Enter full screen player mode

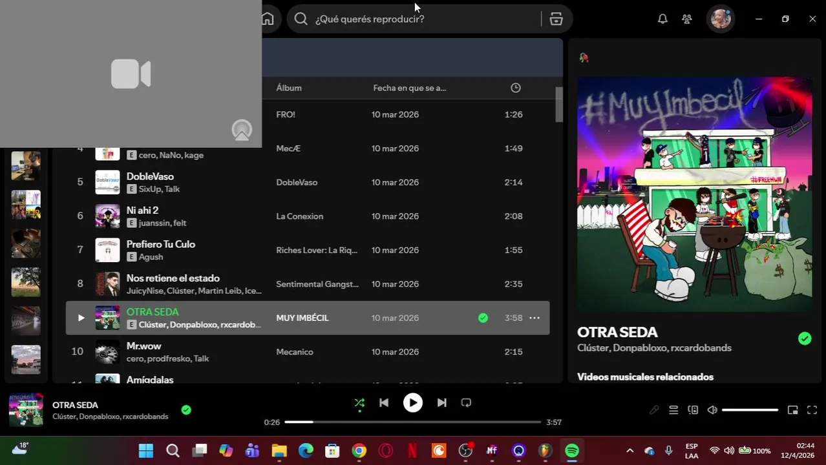[x=812, y=410]
